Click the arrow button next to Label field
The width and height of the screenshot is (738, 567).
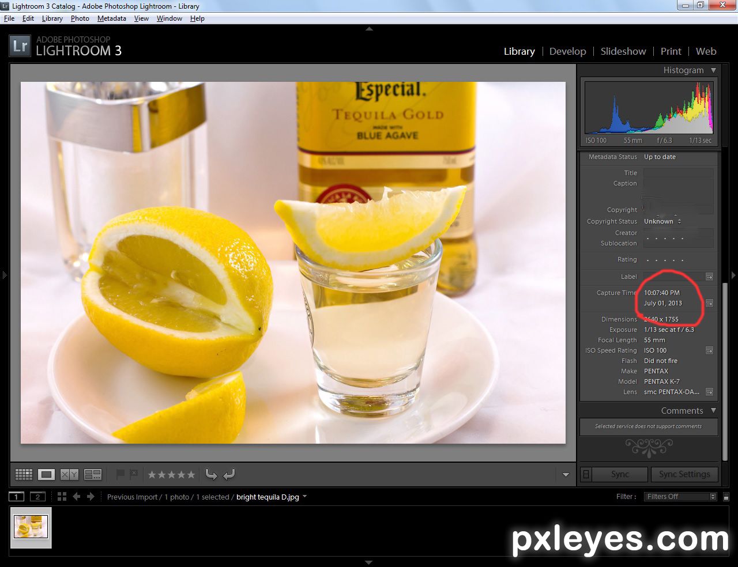point(709,277)
